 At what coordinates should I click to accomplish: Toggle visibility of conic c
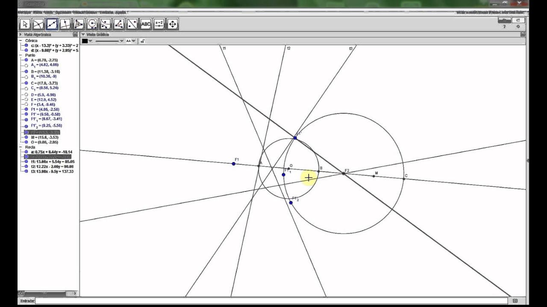[26, 45]
